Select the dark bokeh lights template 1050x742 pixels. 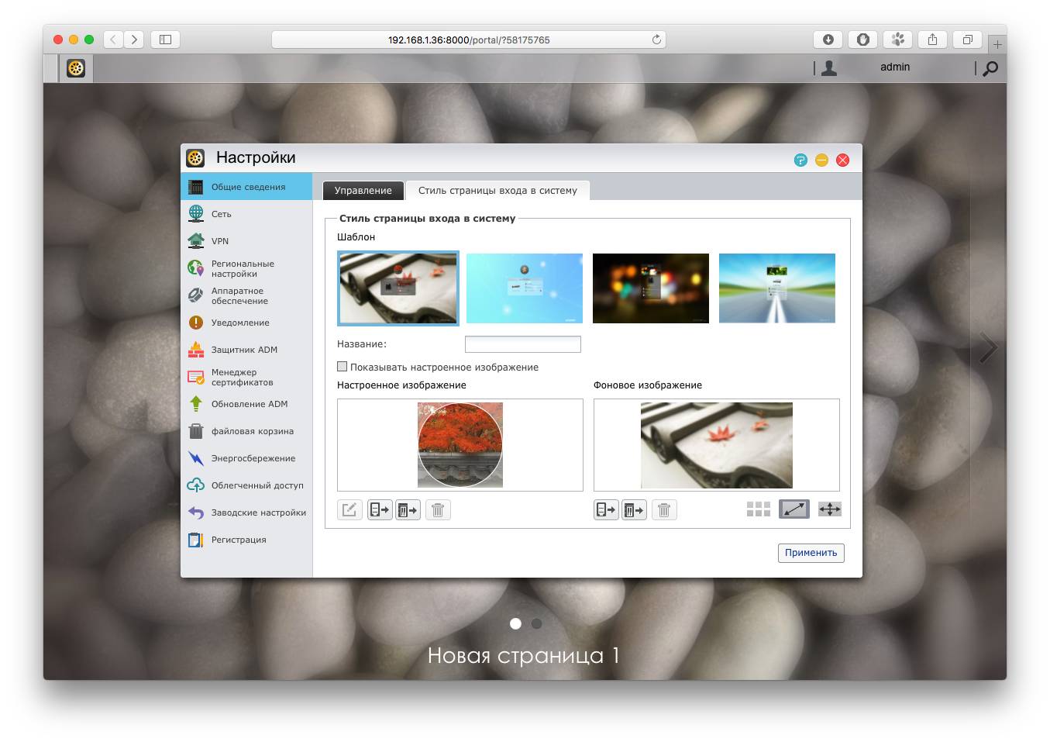pos(651,288)
